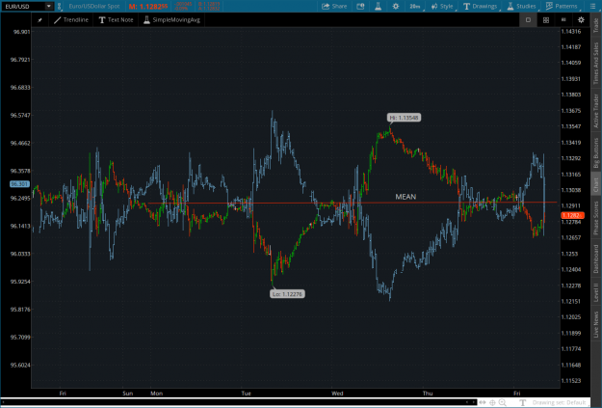Viewport: 602px width, 408px height.
Task: Click the 1.11523 value on the right axis
Action: (x=571, y=381)
